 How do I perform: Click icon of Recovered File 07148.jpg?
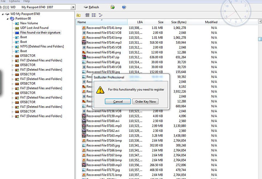click(x=84, y=62)
